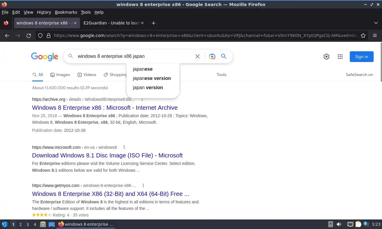Open the File menu
This screenshot has height=229, width=382.
coord(5,12)
